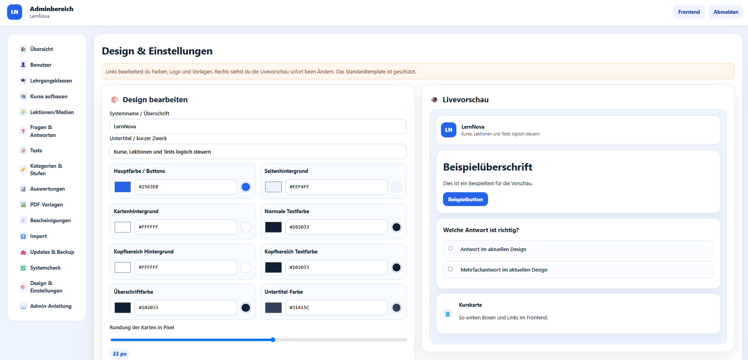The image size is (748, 360).
Task: Click the Beispielbutton in preview
Action: click(465, 199)
